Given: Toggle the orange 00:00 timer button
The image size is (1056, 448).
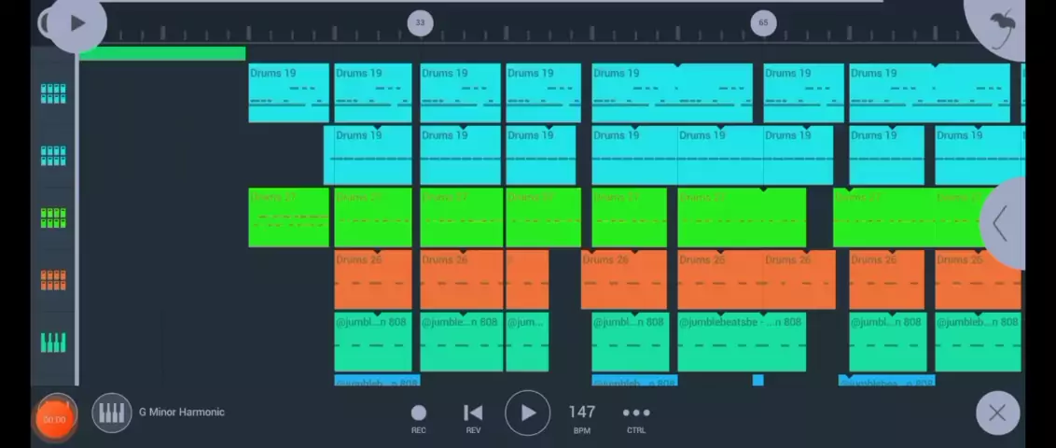Looking at the screenshot, I should 55,418.
